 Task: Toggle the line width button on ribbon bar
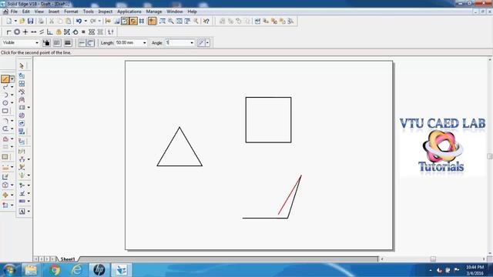click(x=68, y=43)
